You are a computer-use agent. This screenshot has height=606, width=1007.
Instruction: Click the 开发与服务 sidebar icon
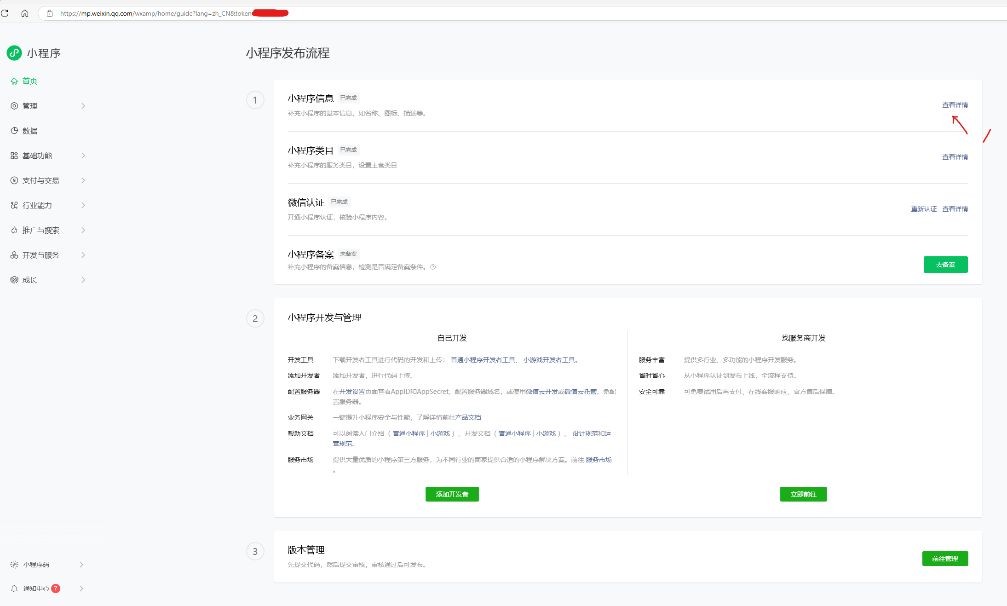tap(14, 255)
